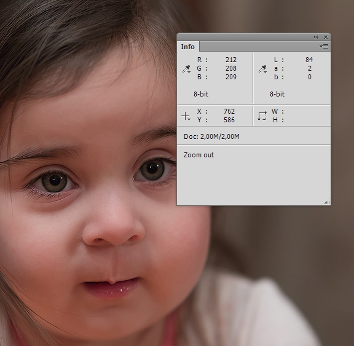
Task: Click the Zoom out hint text
Action: [199, 155]
